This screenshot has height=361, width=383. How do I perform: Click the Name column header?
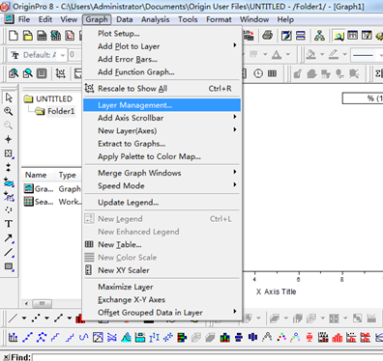(36, 175)
